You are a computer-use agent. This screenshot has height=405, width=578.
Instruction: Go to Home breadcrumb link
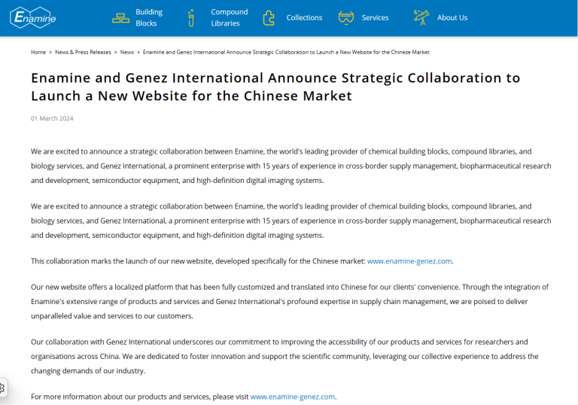[38, 52]
